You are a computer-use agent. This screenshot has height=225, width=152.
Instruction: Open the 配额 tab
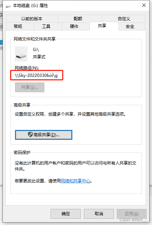(x=78, y=19)
